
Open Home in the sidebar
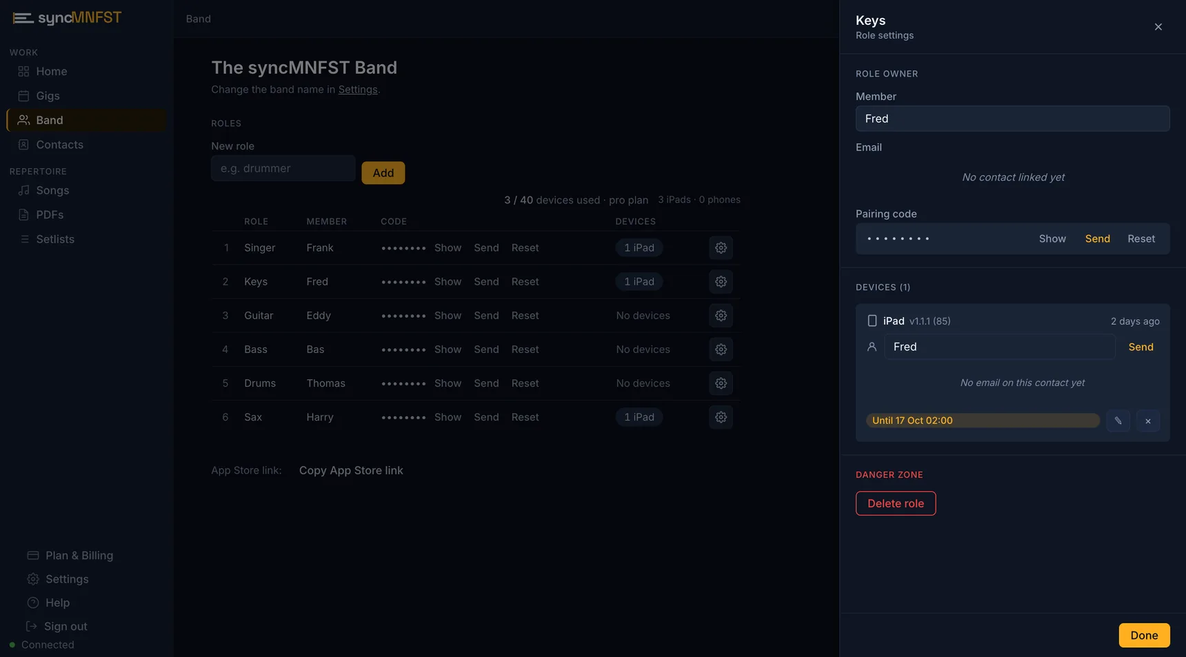tap(86, 71)
